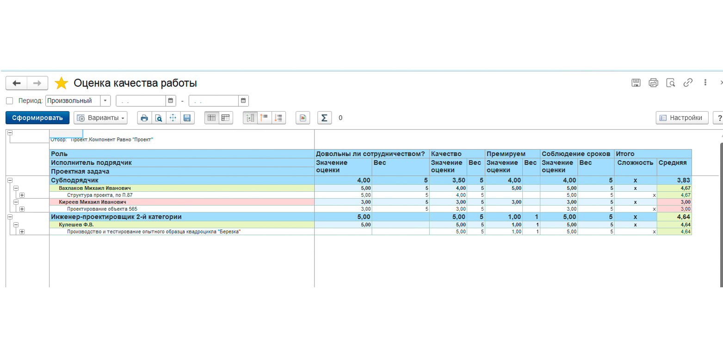Open the Варианты menu

pyautogui.click(x=100, y=118)
